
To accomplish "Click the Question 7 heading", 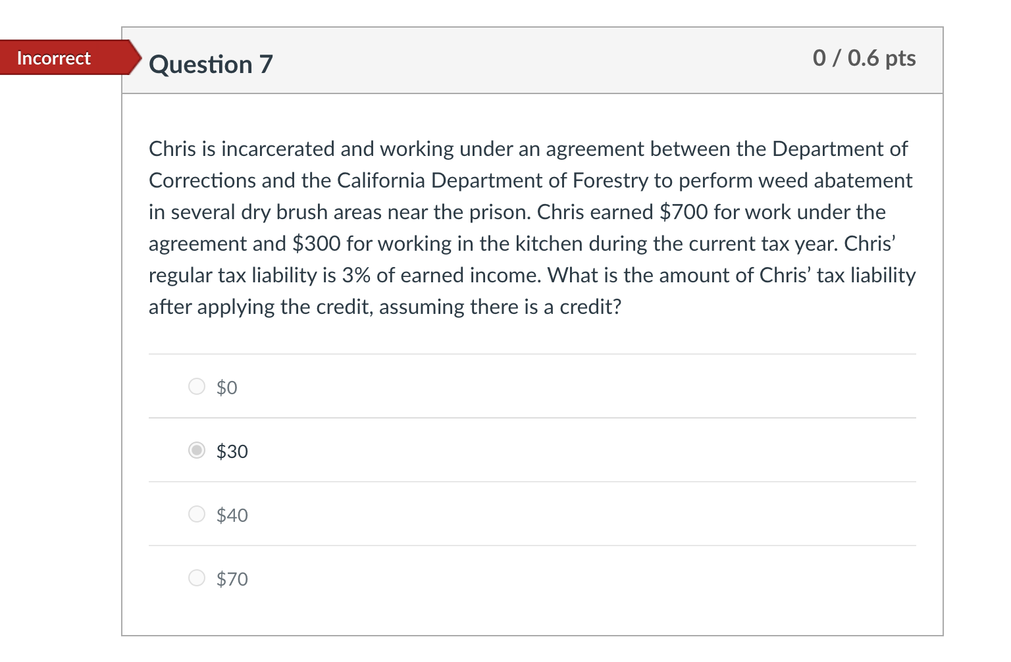I will [x=211, y=64].
